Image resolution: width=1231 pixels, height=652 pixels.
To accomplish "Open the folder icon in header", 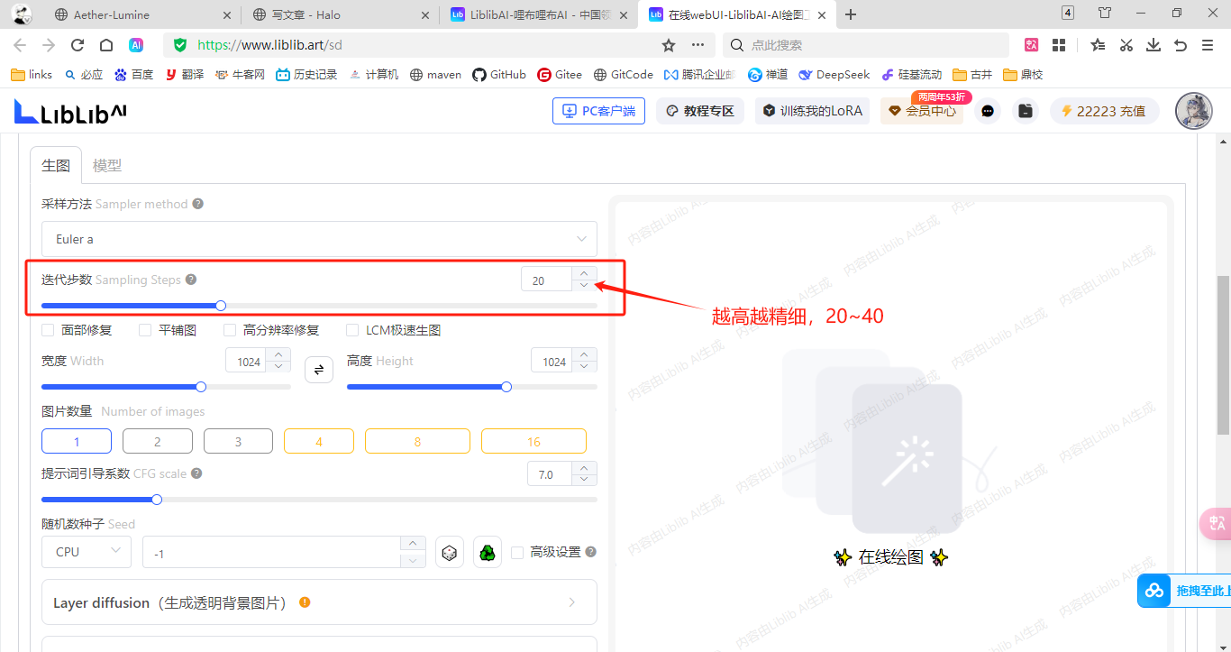I will click(1025, 111).
